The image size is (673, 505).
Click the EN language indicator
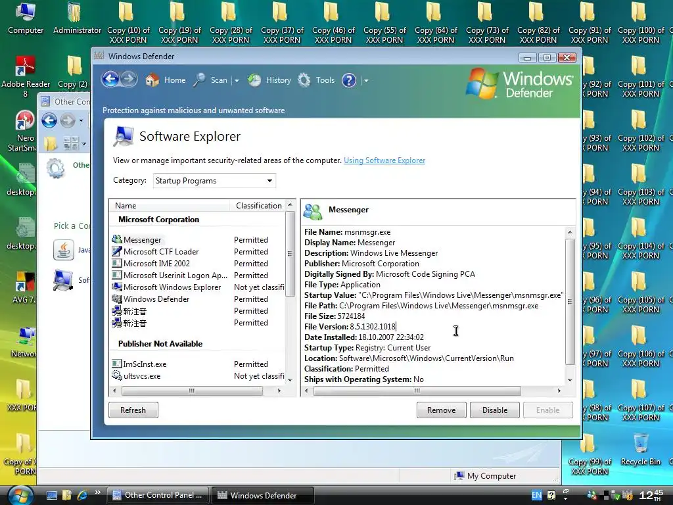pyautogui.click(x=536, y=495)
